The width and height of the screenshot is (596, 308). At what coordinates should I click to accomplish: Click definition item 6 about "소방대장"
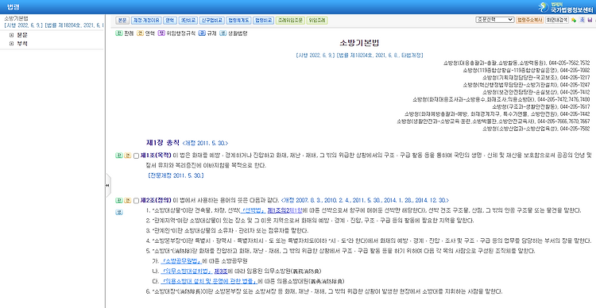click(x=324, y=291)
